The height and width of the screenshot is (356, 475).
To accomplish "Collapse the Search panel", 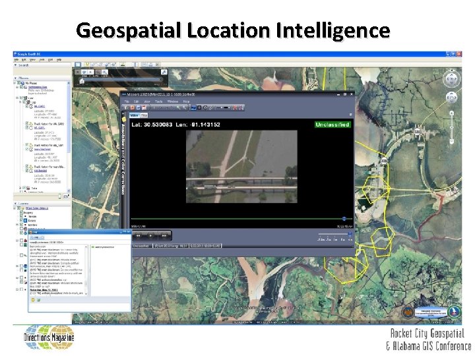I will click(x=15, y=65).
